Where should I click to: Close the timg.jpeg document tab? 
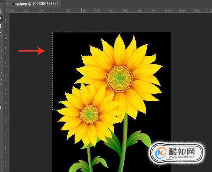(x=7, y=4)
